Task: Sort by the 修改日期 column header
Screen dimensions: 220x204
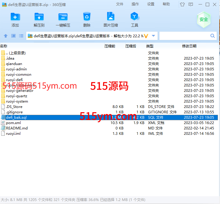Action: coord(189,46)
